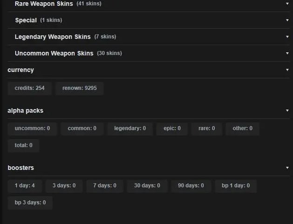Open the Uncommon Weapon Skins heading
Viewport: 293px width, 224px height.
54,53
